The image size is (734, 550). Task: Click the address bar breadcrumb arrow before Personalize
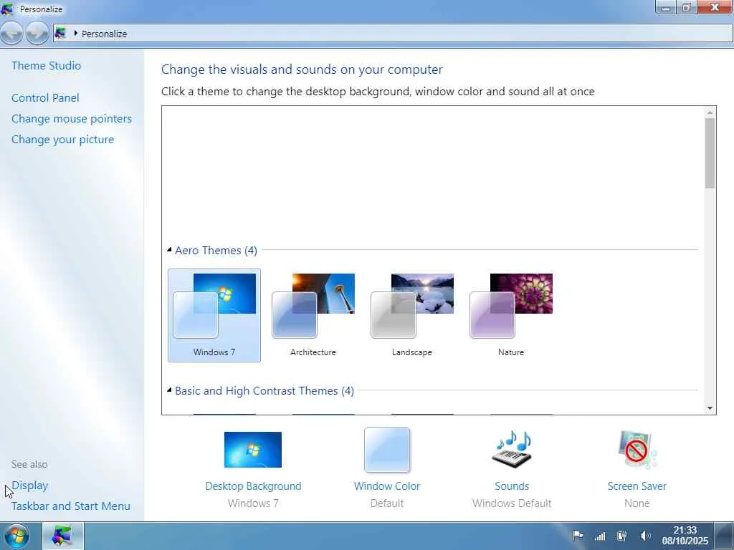tap(75, 33)
